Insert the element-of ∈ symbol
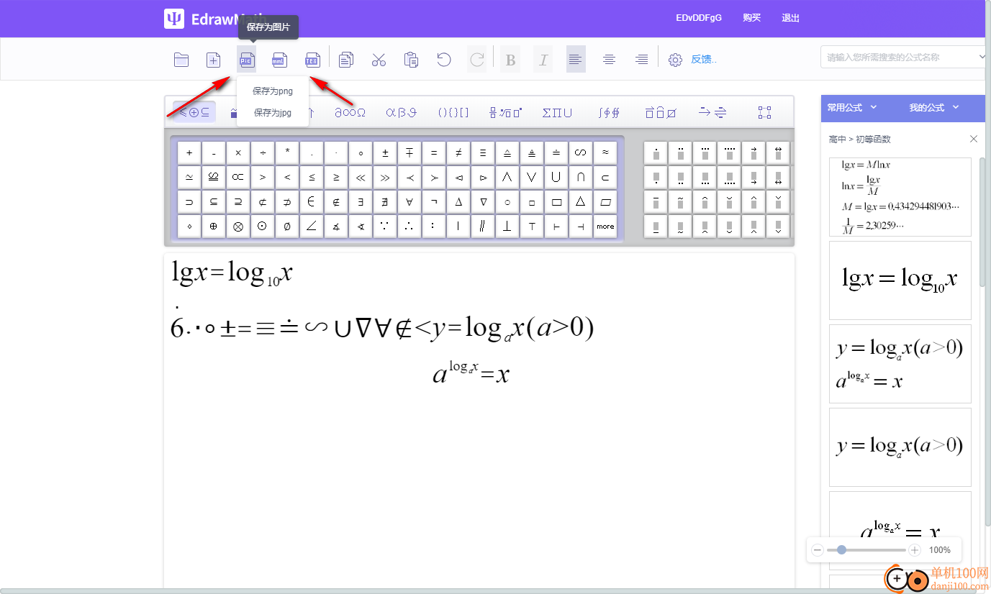Image resolution: width=991 pixels, height=594 pixels. tap(312, 201)
